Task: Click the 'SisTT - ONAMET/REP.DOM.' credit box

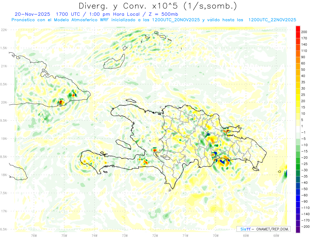Action: (x=263, y=229)
